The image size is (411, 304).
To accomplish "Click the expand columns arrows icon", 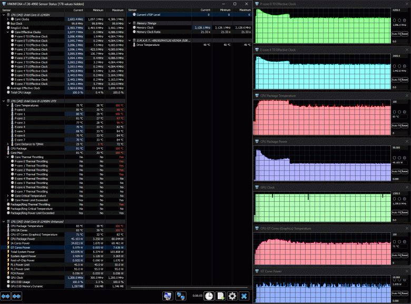I will pos(6,296).
